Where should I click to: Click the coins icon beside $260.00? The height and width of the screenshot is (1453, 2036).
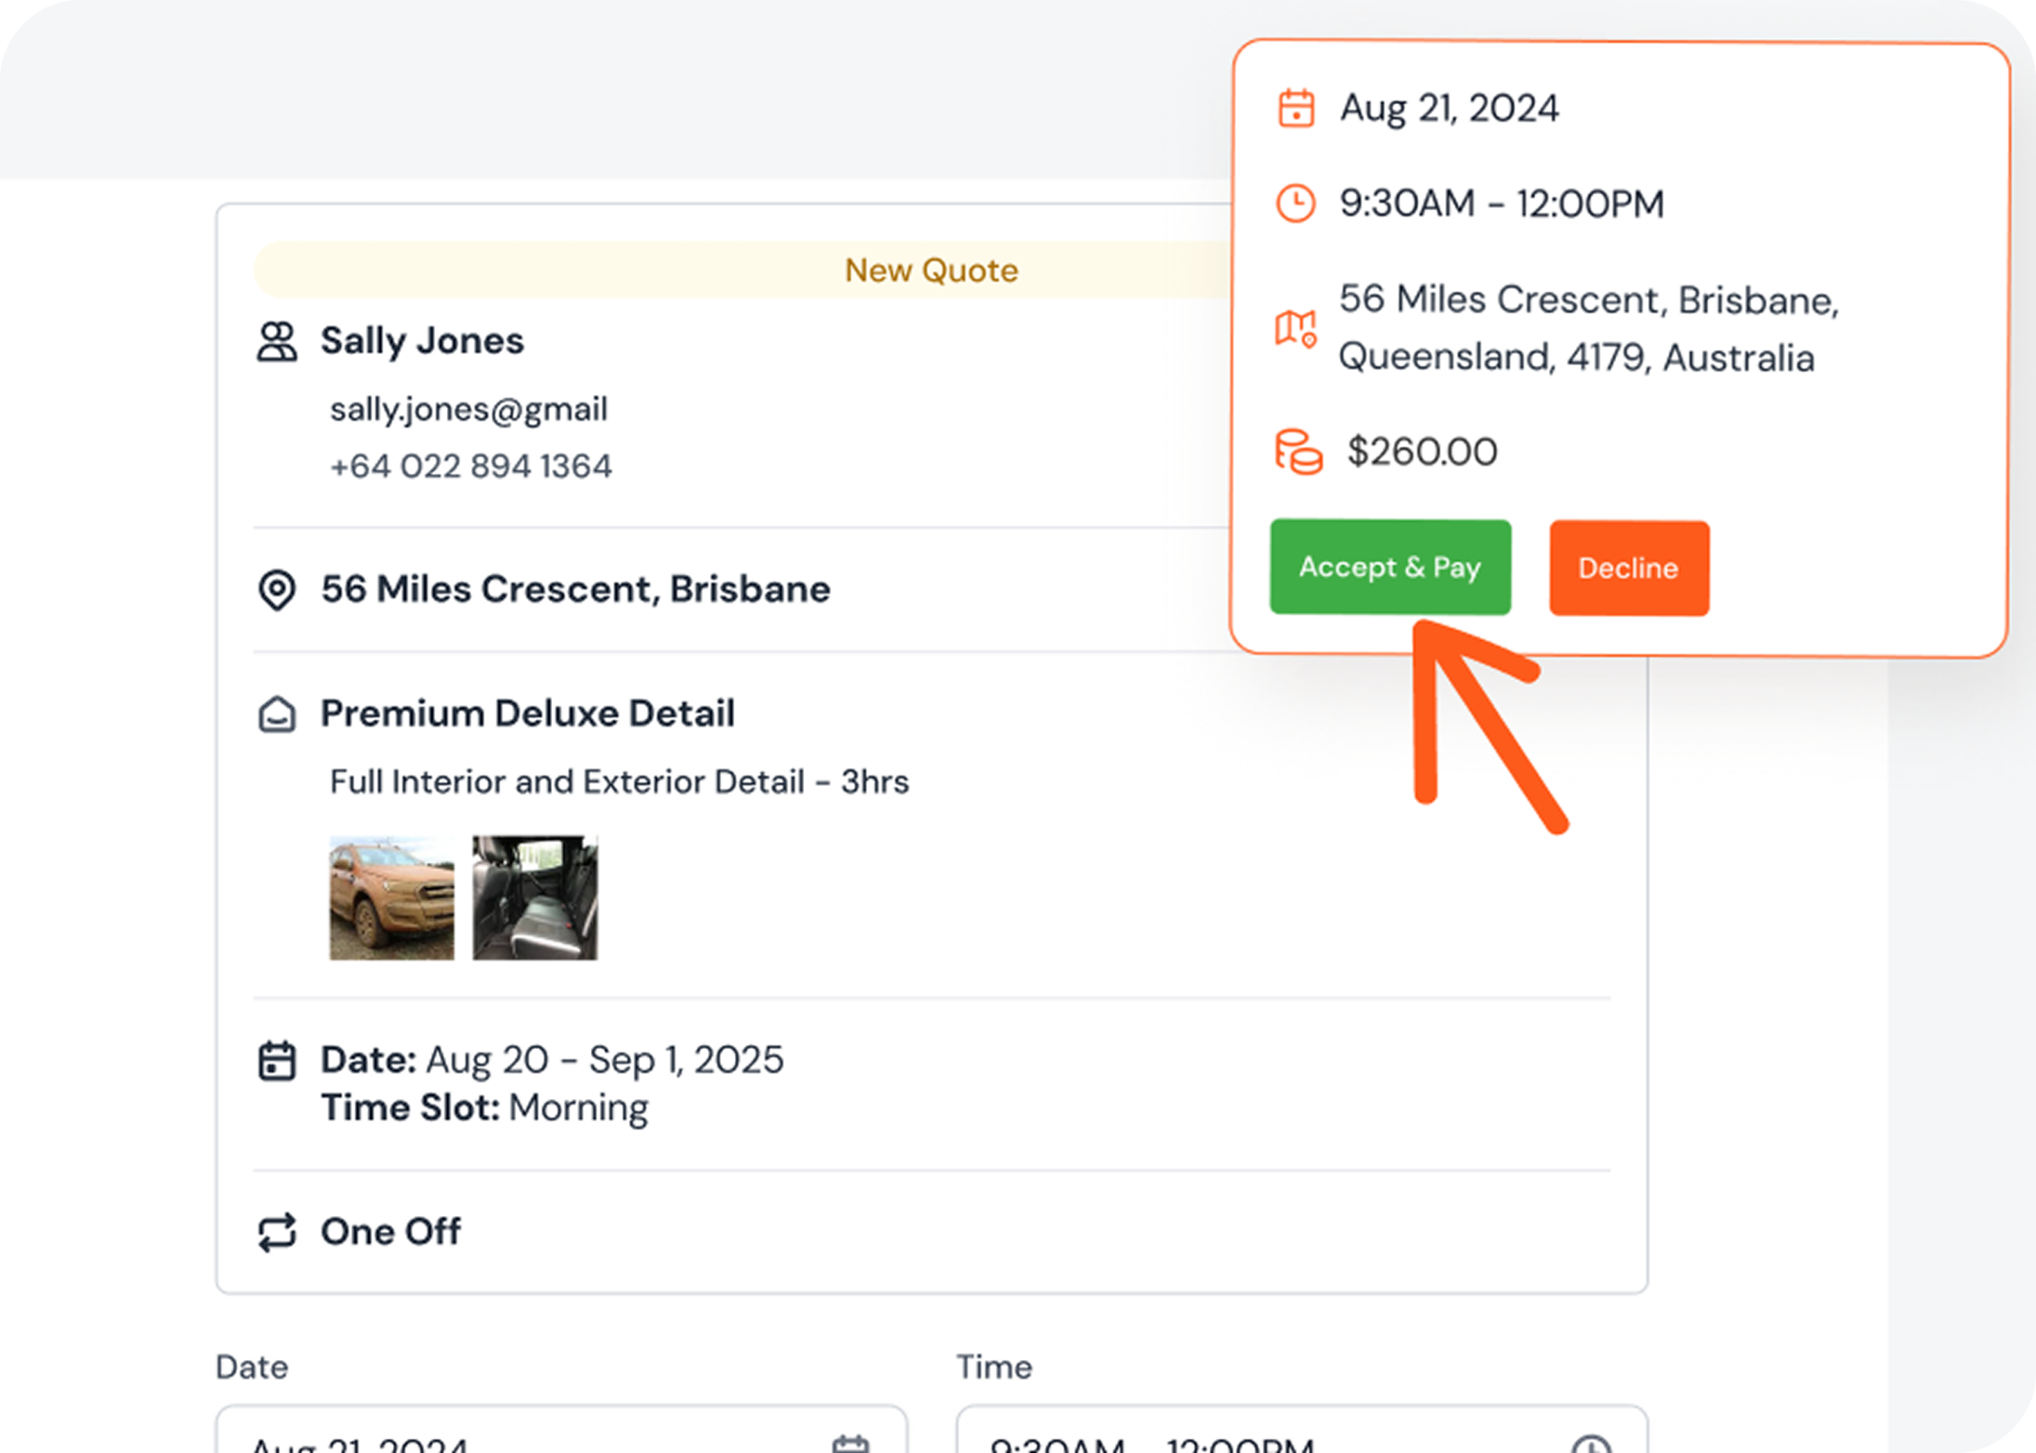(x=1298, y=452)
